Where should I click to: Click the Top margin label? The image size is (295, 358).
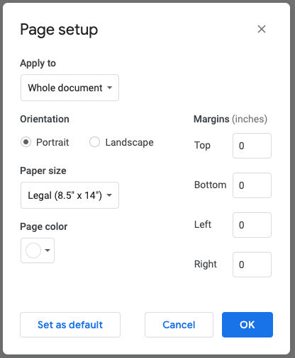(202, 146)
